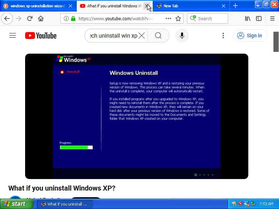The width and height of the screenshot is (279, 209).
Task: Click the green padlock security icon
Action: tap(73, 18)
